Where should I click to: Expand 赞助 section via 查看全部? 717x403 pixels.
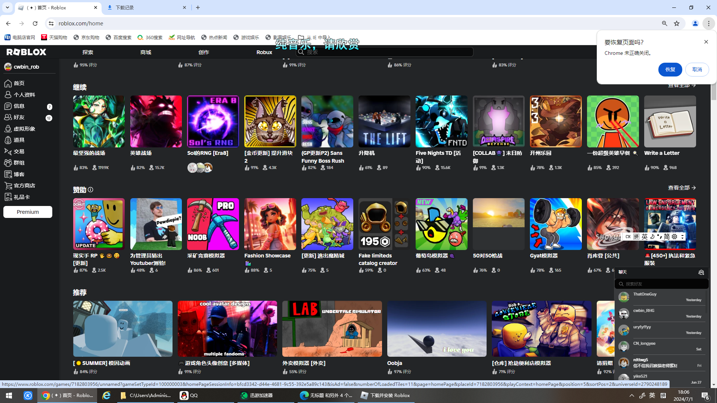(x=682, y=188)
